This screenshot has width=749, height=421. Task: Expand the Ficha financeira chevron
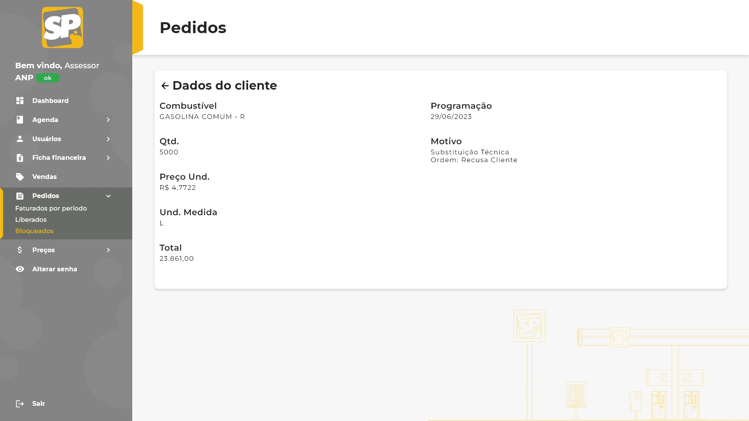point(108,158)
